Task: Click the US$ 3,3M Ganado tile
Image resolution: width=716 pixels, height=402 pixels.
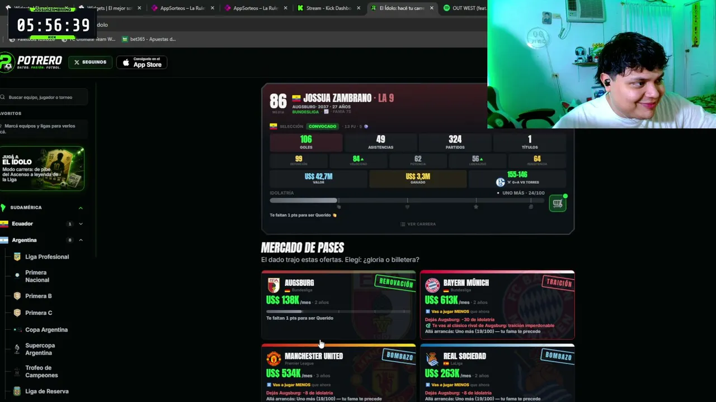Action: click(418, 179)
